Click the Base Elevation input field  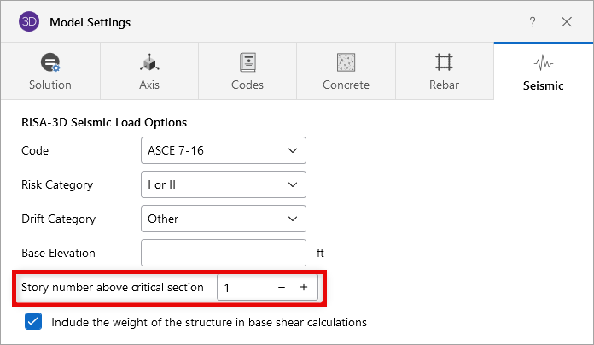[x=223, y=253]
